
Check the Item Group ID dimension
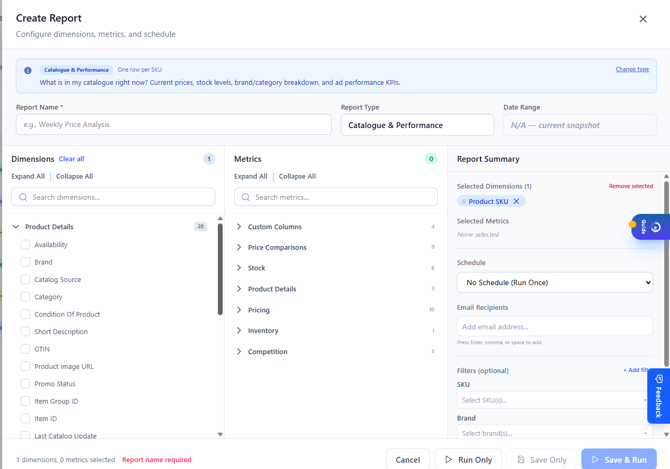pyautogui.click(x=25, y=401)
